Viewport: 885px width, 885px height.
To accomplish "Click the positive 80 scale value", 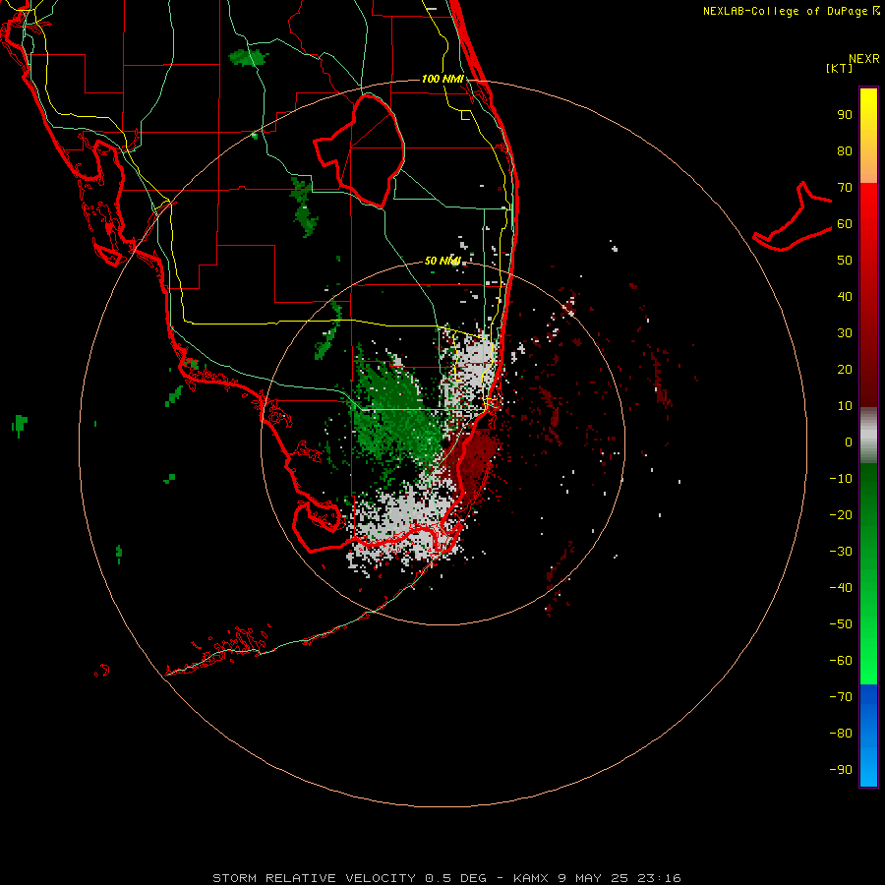I will point(845,151).
